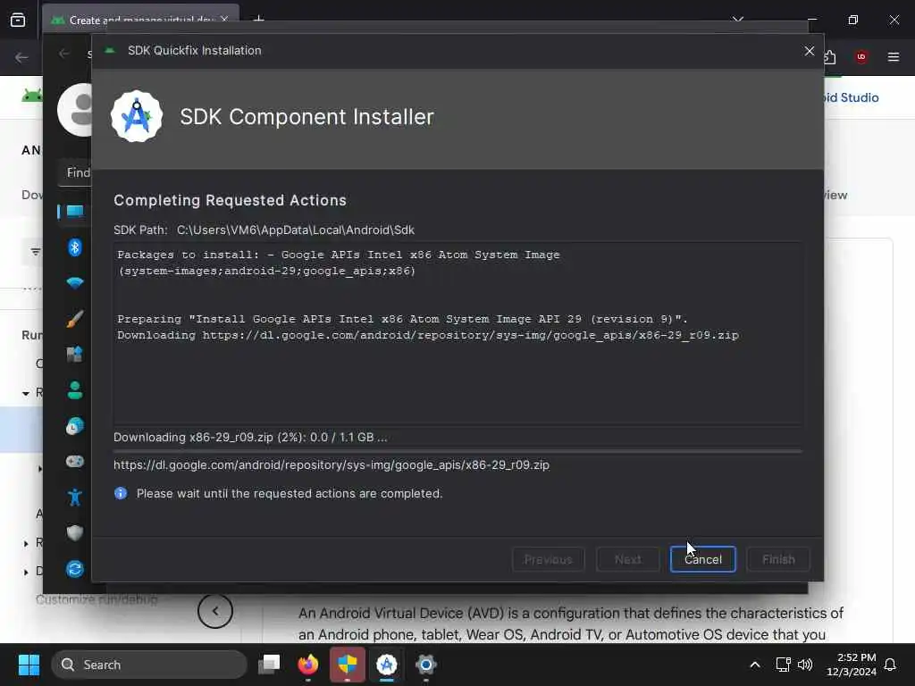Click the small Android icon in dialog title bar

coord(110,50)
